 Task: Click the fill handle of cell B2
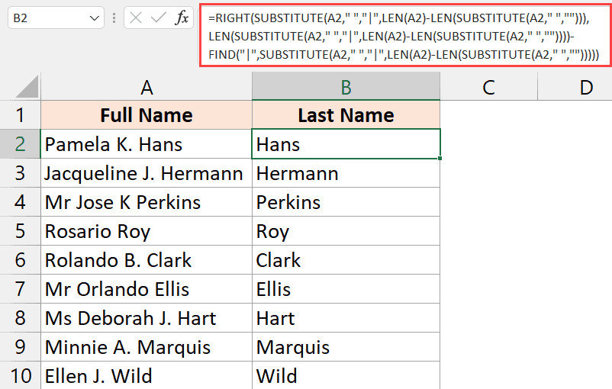click(440, 159)
